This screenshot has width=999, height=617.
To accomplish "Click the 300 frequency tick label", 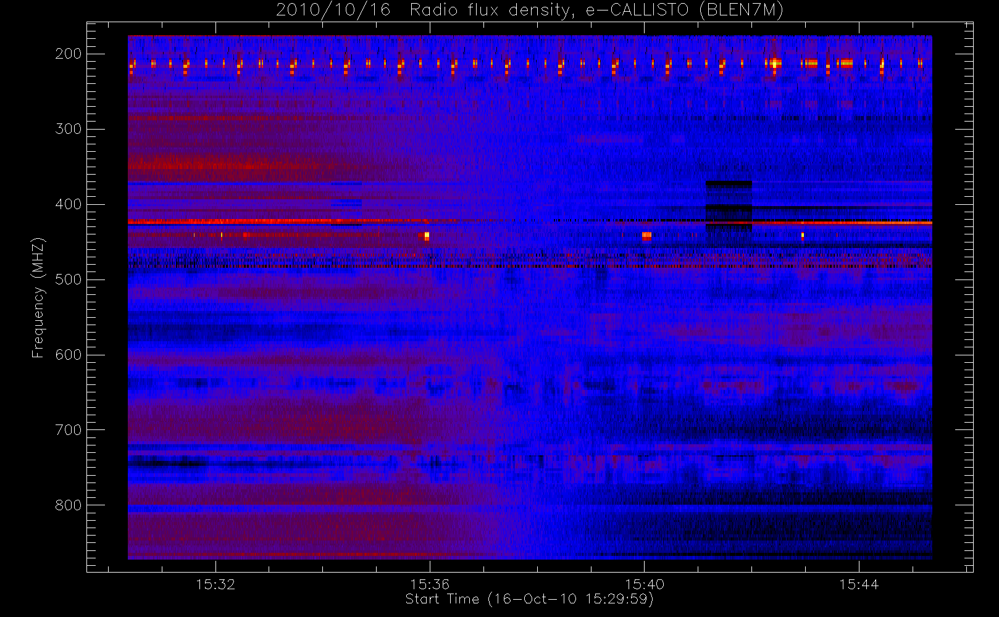I will tap(69, 129).
